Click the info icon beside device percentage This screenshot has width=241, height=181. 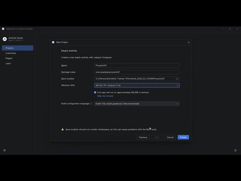pos(95,92)
